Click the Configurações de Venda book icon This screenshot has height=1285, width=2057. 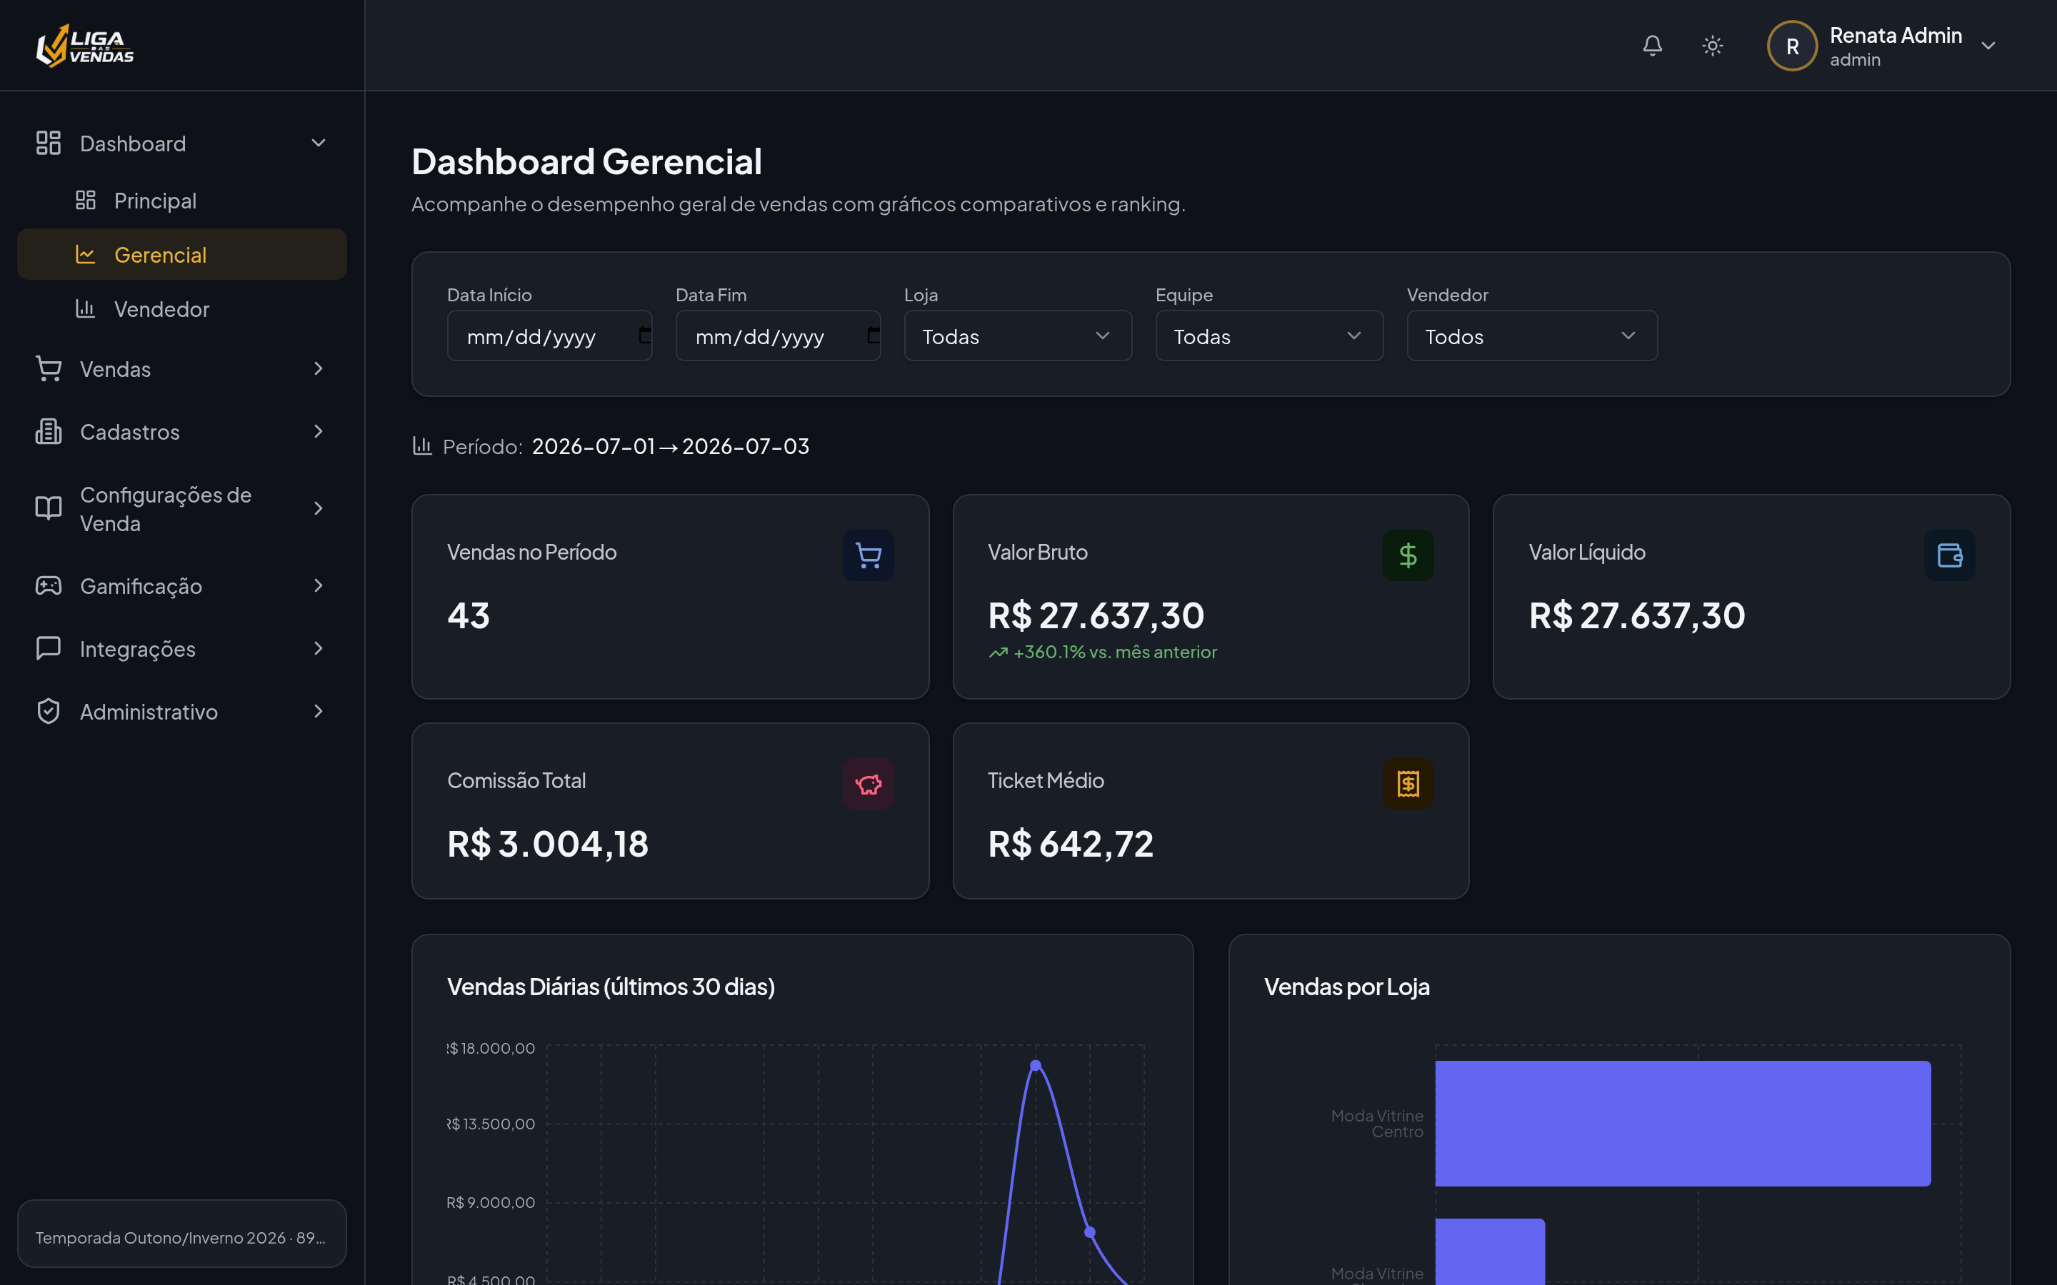coord(49,508)
